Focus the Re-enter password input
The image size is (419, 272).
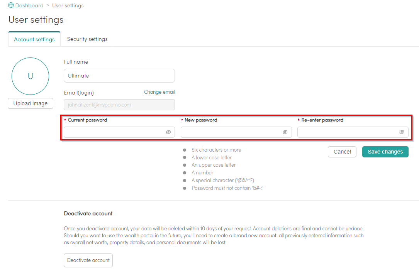click(x=353, y=132)
